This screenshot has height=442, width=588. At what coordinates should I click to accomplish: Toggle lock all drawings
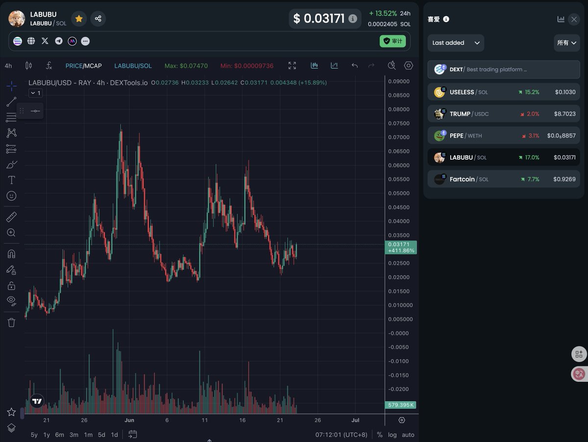11,285
